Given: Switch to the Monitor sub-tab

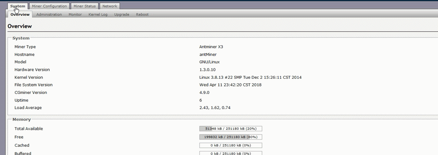Looking at the screenshot, I should coord(75,14).
